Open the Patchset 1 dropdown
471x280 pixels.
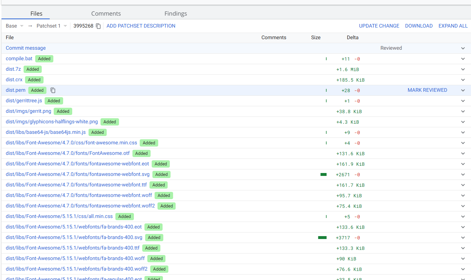52,26
